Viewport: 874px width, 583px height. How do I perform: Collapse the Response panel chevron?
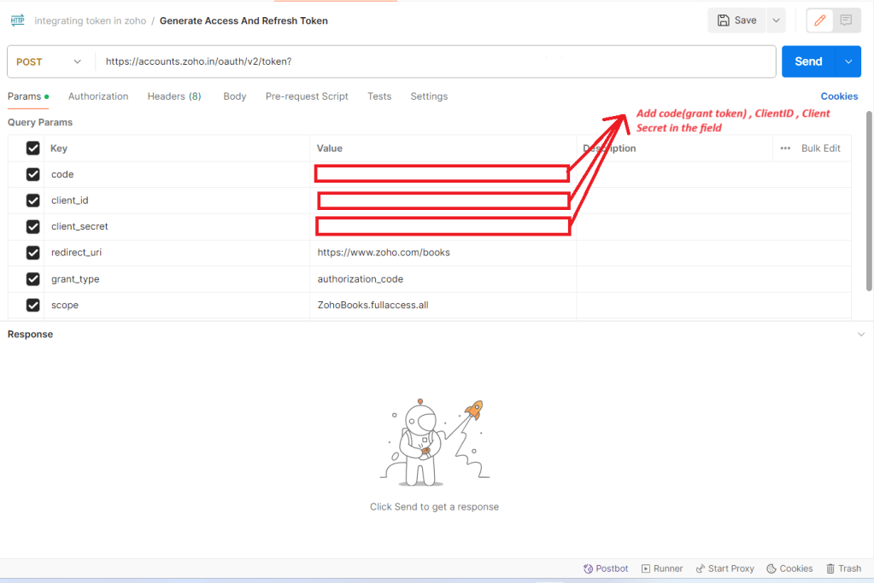point(860,335)
